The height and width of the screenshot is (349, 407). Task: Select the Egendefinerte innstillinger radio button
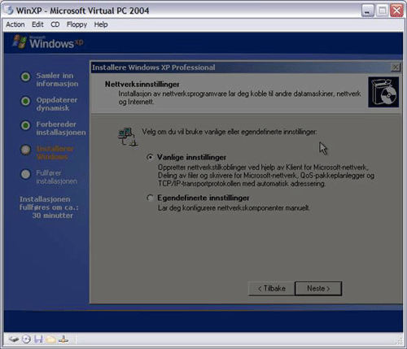150,198
